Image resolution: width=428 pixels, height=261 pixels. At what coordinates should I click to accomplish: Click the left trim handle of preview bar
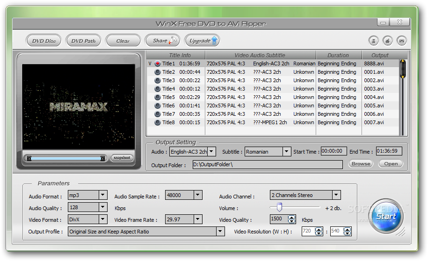[29, 158]
